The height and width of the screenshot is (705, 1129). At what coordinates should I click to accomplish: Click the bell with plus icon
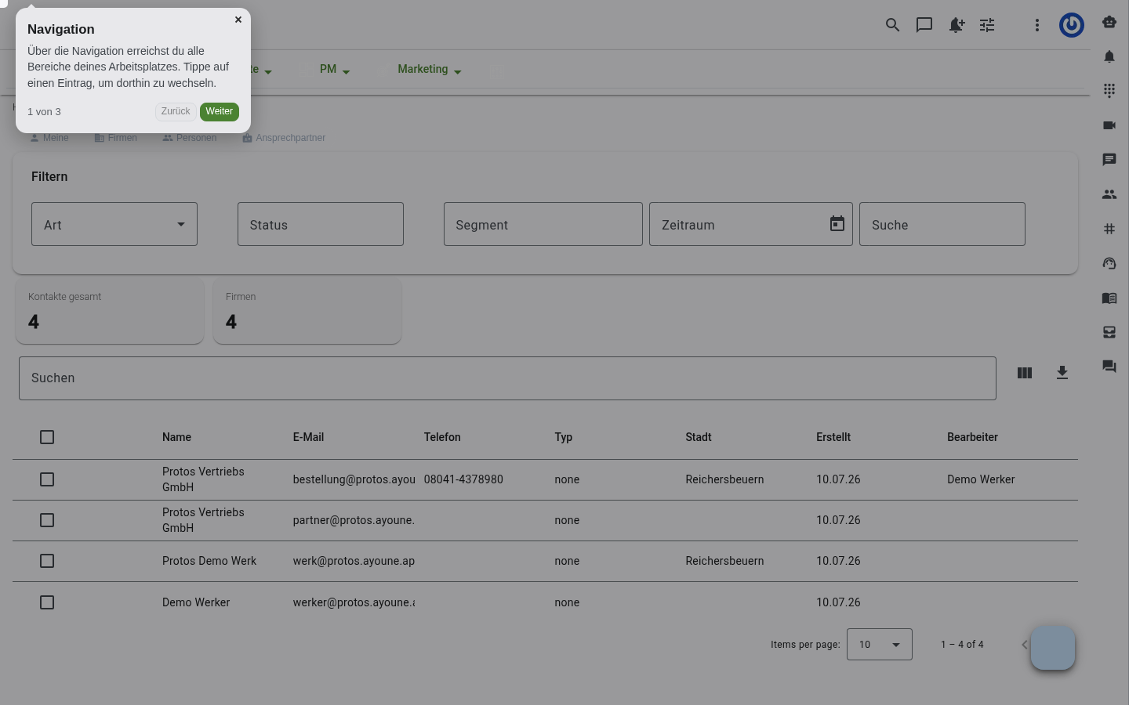(957, 25)
